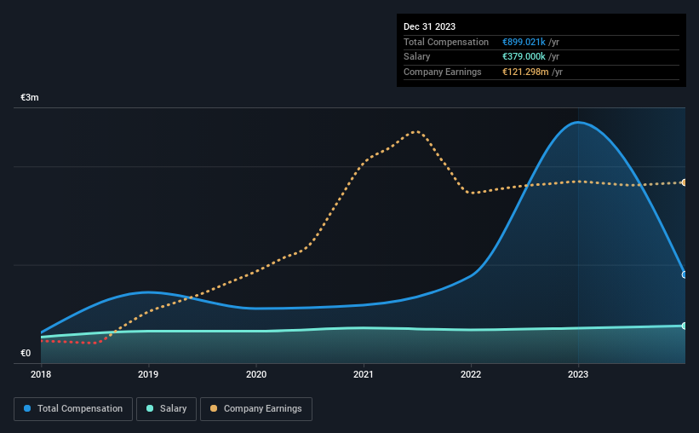
Task: Click the Total Compensation tooltip row label
Action: tap(446, 42)
